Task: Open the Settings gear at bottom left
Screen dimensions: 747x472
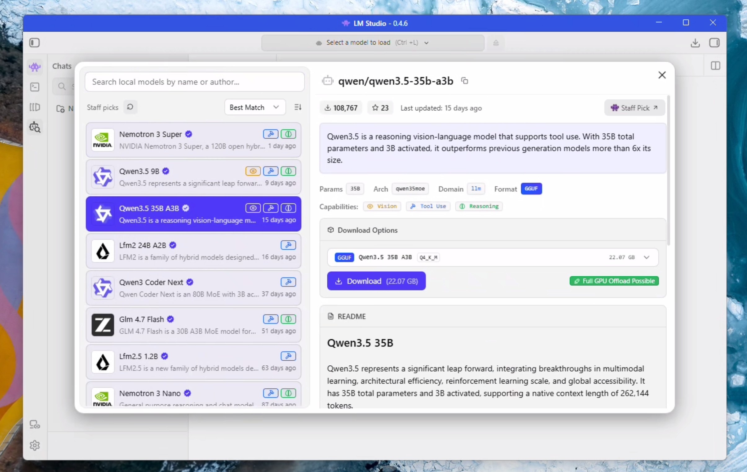Action: coord(35,446)
